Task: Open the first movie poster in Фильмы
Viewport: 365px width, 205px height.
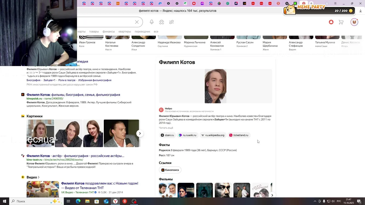Action: (167, 190)
